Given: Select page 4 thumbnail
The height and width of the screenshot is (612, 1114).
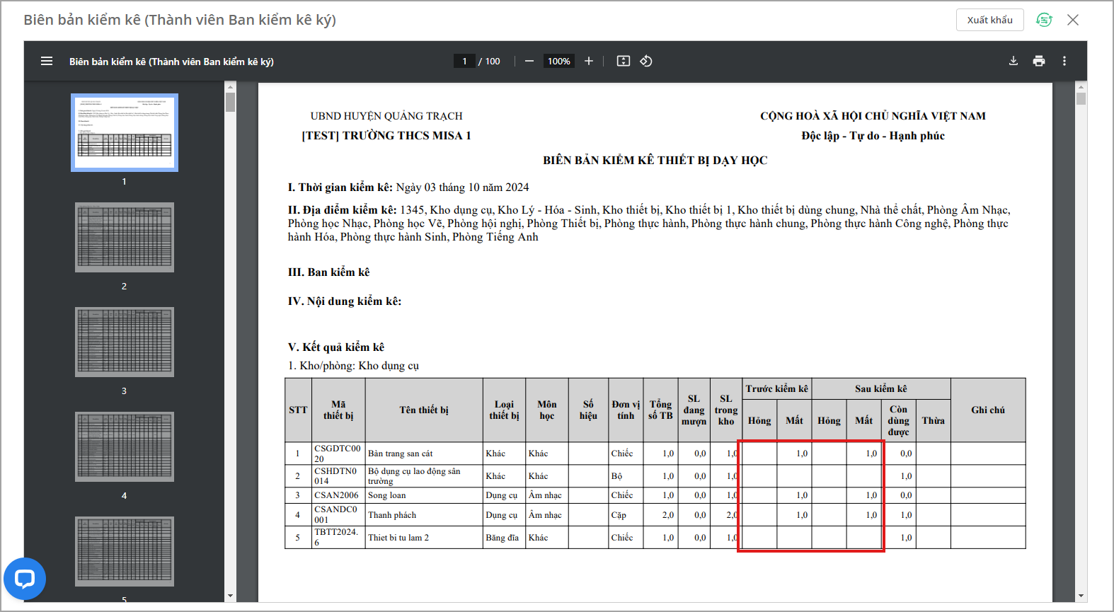Looking at the screenshot, I should [x=125, y=446].
